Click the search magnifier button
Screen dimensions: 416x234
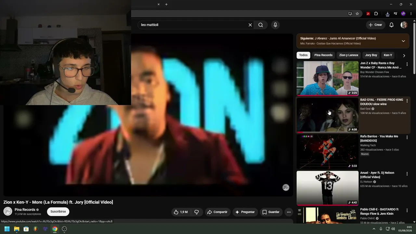261,25
